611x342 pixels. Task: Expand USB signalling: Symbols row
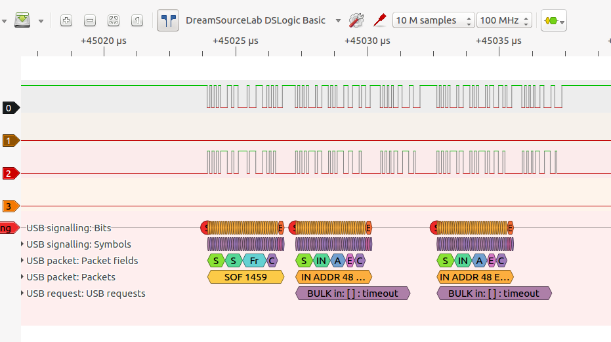[22, 244]
